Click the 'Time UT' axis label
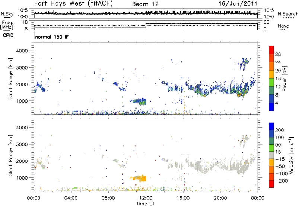298x206 pixels. pyautogui.click(x=146, y=203)
